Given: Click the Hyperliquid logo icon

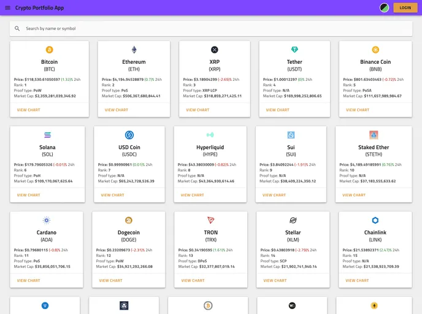Looking at the screenshot, I should pyautogui.click(x=210, y=135).
